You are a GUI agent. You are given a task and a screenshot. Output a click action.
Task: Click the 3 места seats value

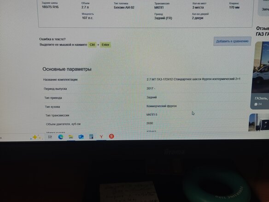pos(198,7)
